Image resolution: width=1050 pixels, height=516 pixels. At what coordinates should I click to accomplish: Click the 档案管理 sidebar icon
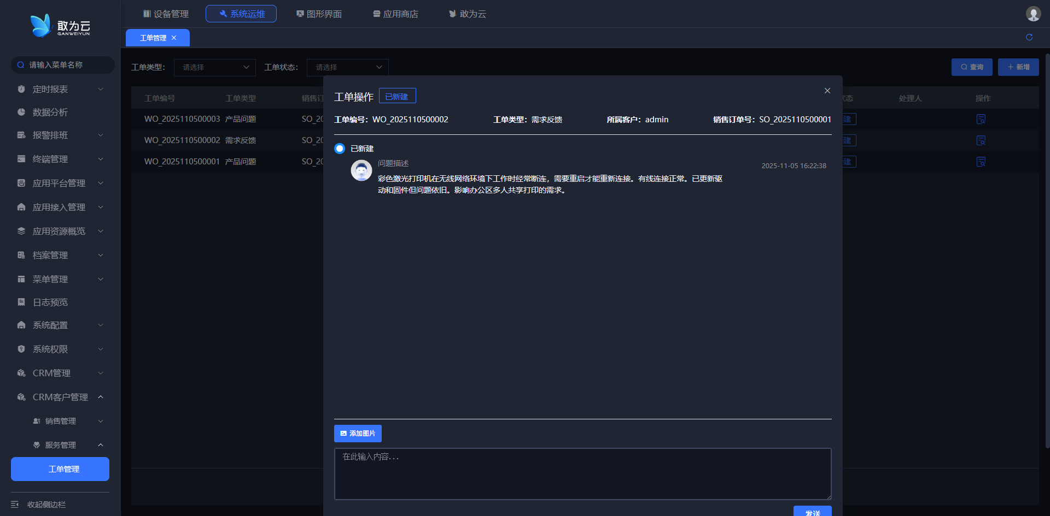21,255
